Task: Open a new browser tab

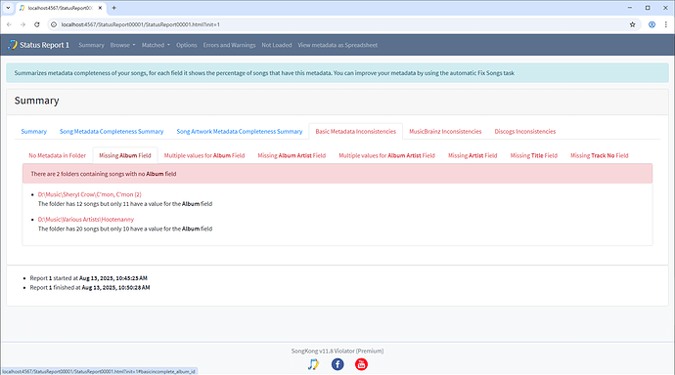Action: tap(114, 8)
